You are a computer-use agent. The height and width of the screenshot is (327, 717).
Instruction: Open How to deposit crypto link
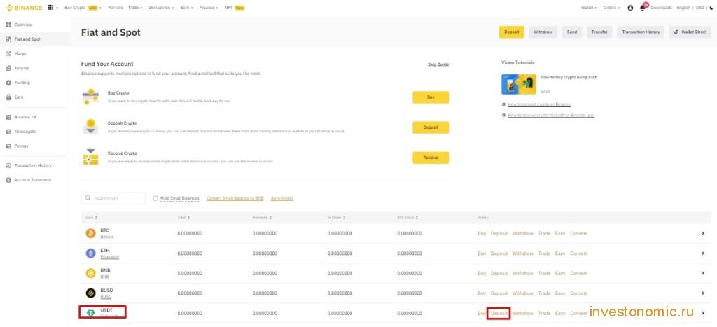(539, 104)
